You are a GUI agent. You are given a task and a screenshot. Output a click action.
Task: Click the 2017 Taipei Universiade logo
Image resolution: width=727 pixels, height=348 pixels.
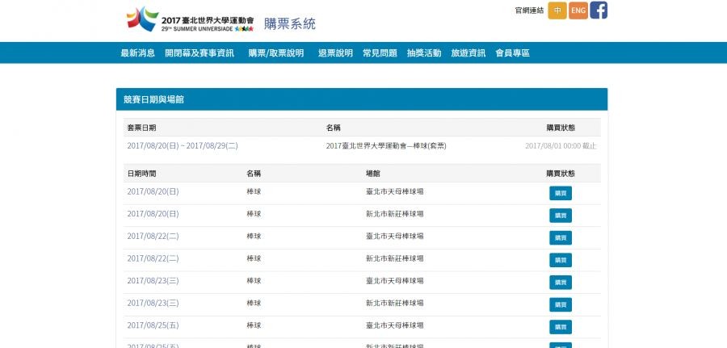click(190, 19)
